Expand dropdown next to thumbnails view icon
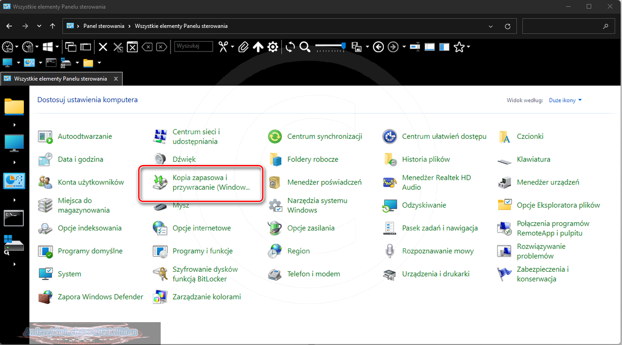The width and height of the screenshot is (622, 345). tap(367, 47)
